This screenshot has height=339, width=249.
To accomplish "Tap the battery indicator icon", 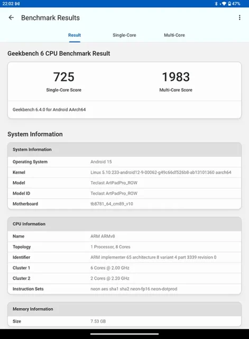I will pyautogui.click(x=229, y=4).
